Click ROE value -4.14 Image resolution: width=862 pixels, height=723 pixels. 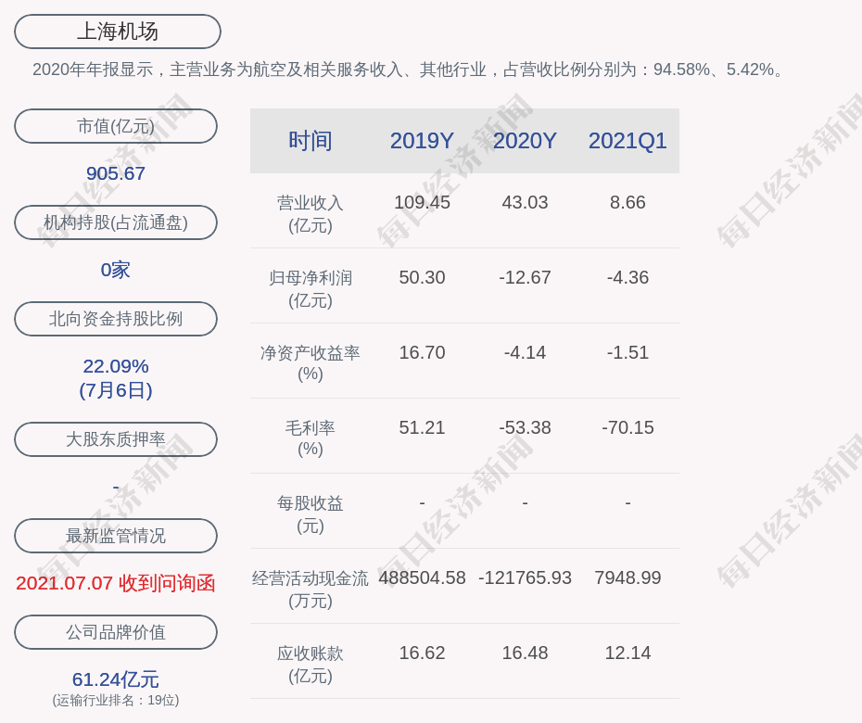click(x=525, y=352)
